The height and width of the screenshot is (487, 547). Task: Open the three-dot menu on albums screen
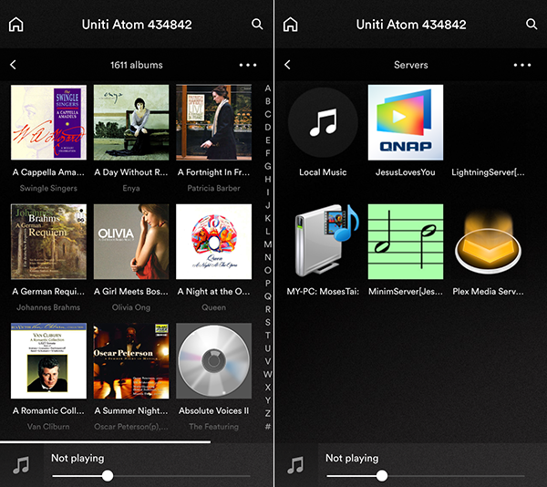[248, 66]
